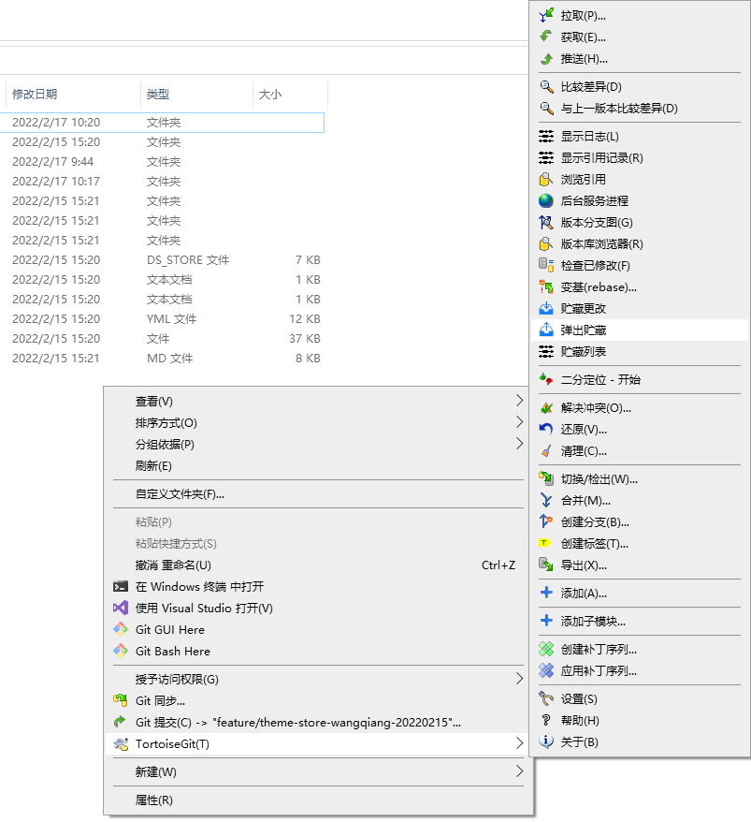Click the 版本库浏览器 icon
The height and width of the screenshot is (822, 751).
tap(546, 243)
